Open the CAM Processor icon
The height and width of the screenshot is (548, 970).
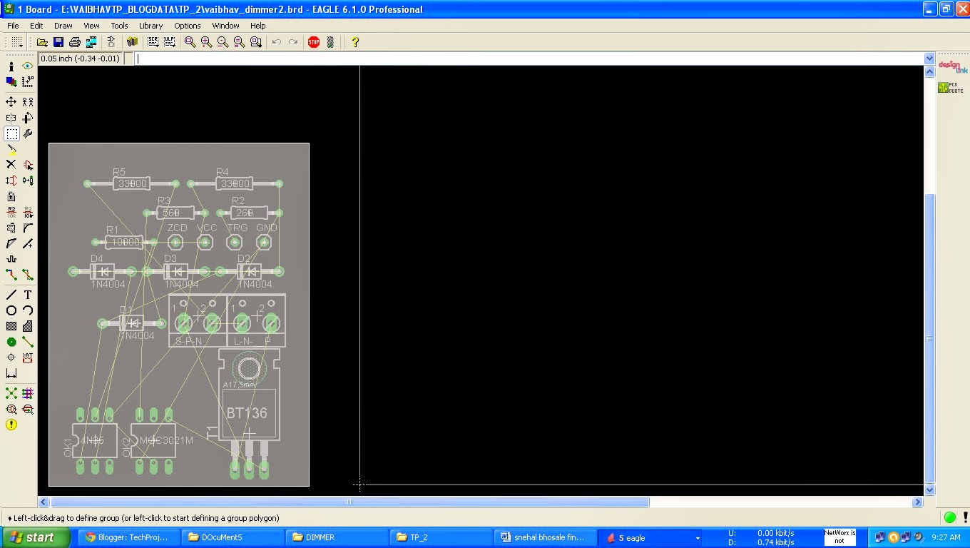pyautogui.click(x=91, y=42)
